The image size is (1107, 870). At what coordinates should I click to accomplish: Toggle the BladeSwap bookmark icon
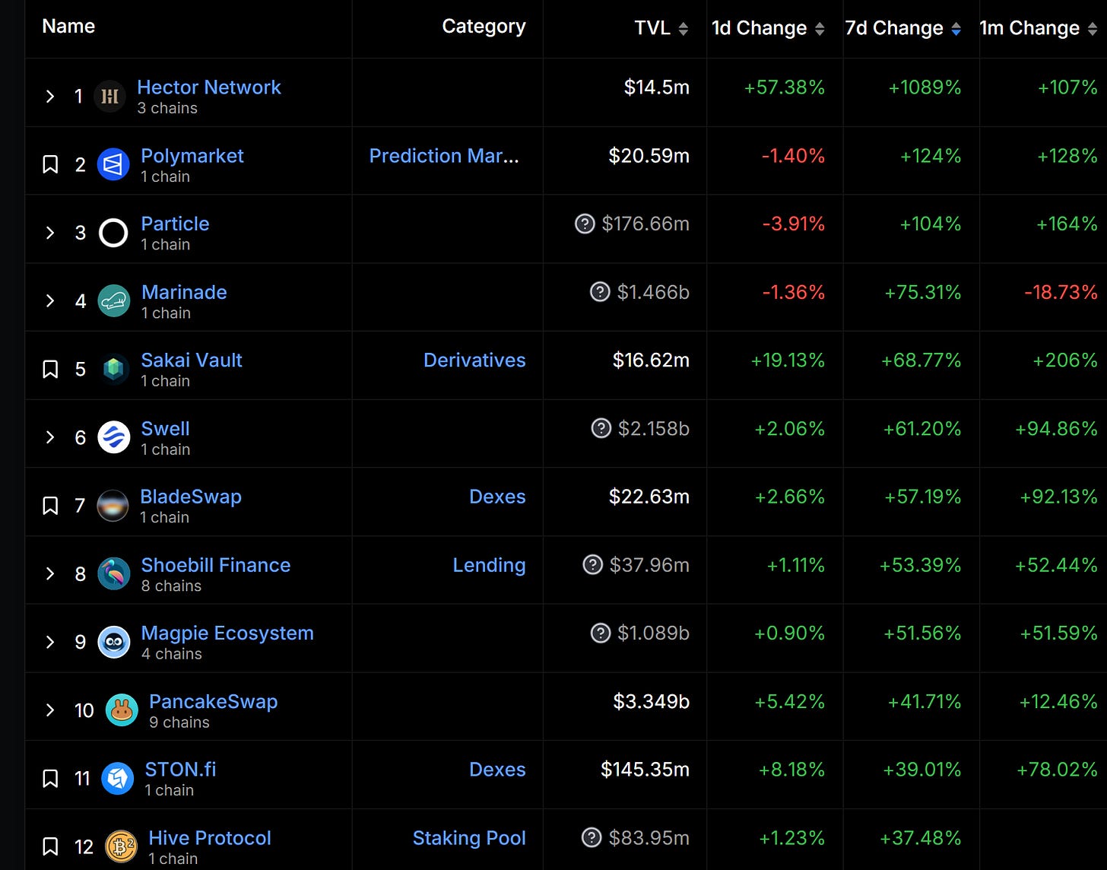coord(50,506)
